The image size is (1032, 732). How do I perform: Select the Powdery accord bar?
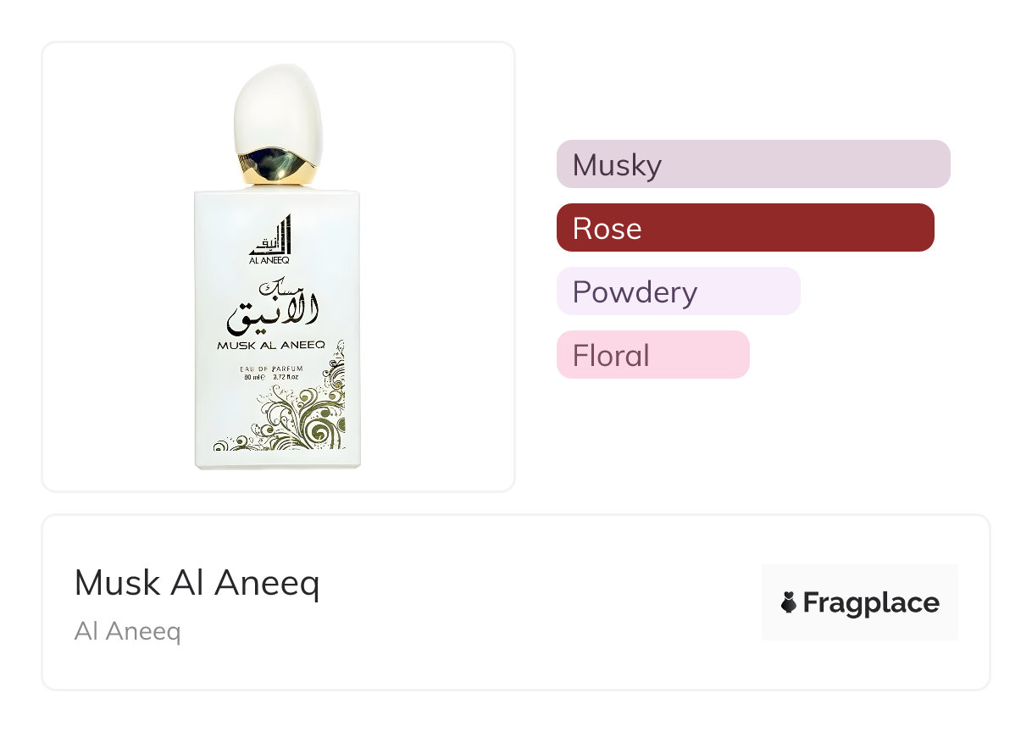pyautogui.click(x=678, y=291)
